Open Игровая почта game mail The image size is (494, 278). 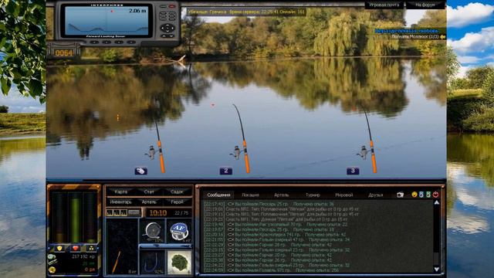point(384,5)
